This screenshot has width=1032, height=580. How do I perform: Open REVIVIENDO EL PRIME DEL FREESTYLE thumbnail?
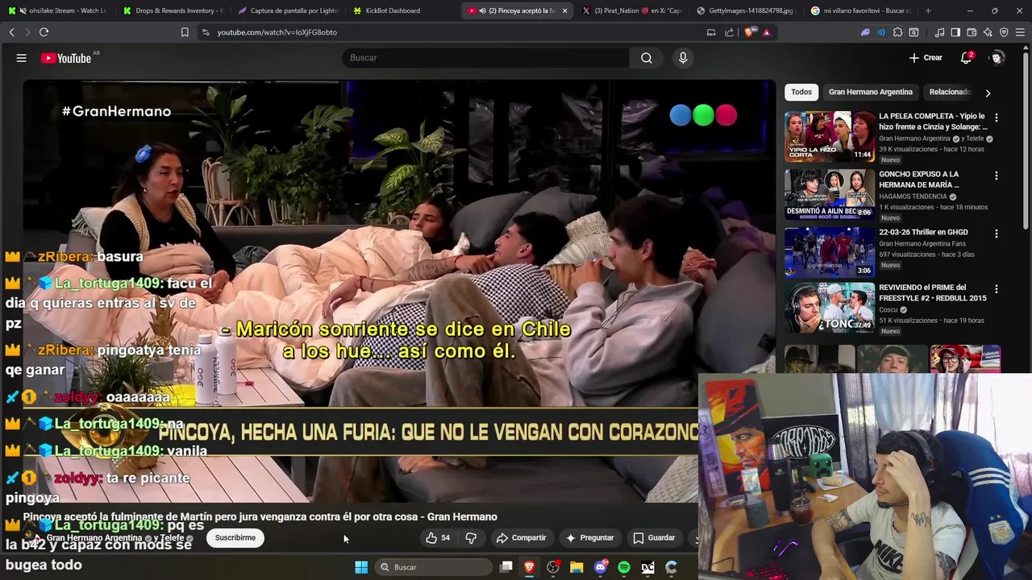tap(829, 308)
